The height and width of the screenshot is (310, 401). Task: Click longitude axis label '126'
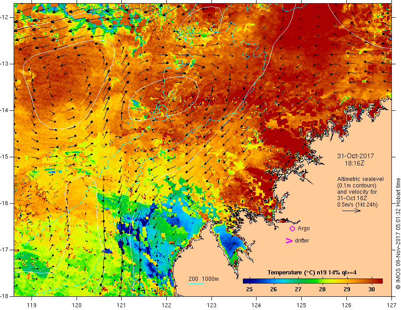(346, 305)
